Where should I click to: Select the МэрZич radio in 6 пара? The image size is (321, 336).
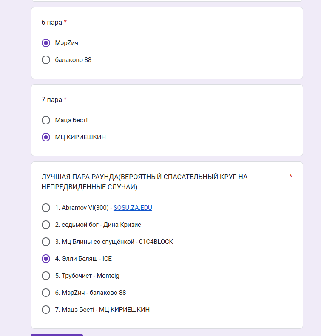46,43
